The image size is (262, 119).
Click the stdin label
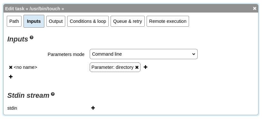pos(12,108)
